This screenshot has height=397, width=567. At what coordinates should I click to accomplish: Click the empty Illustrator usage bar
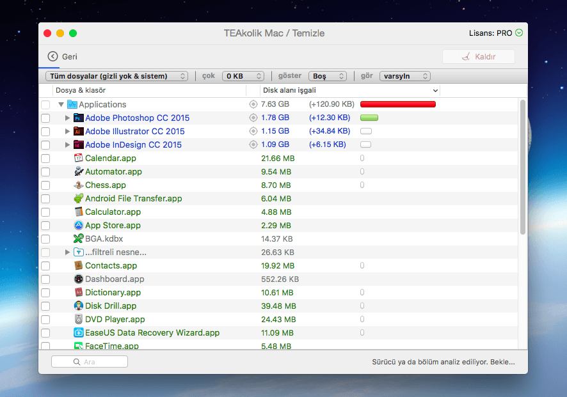point(366,131)
